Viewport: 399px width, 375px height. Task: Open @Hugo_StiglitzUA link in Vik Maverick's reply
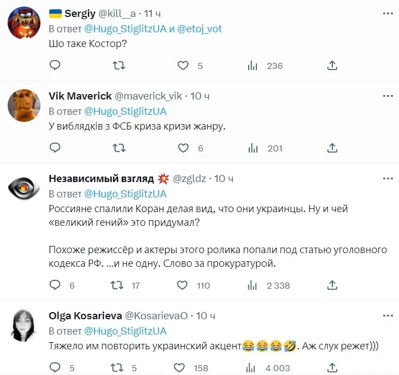click(125, 112)
